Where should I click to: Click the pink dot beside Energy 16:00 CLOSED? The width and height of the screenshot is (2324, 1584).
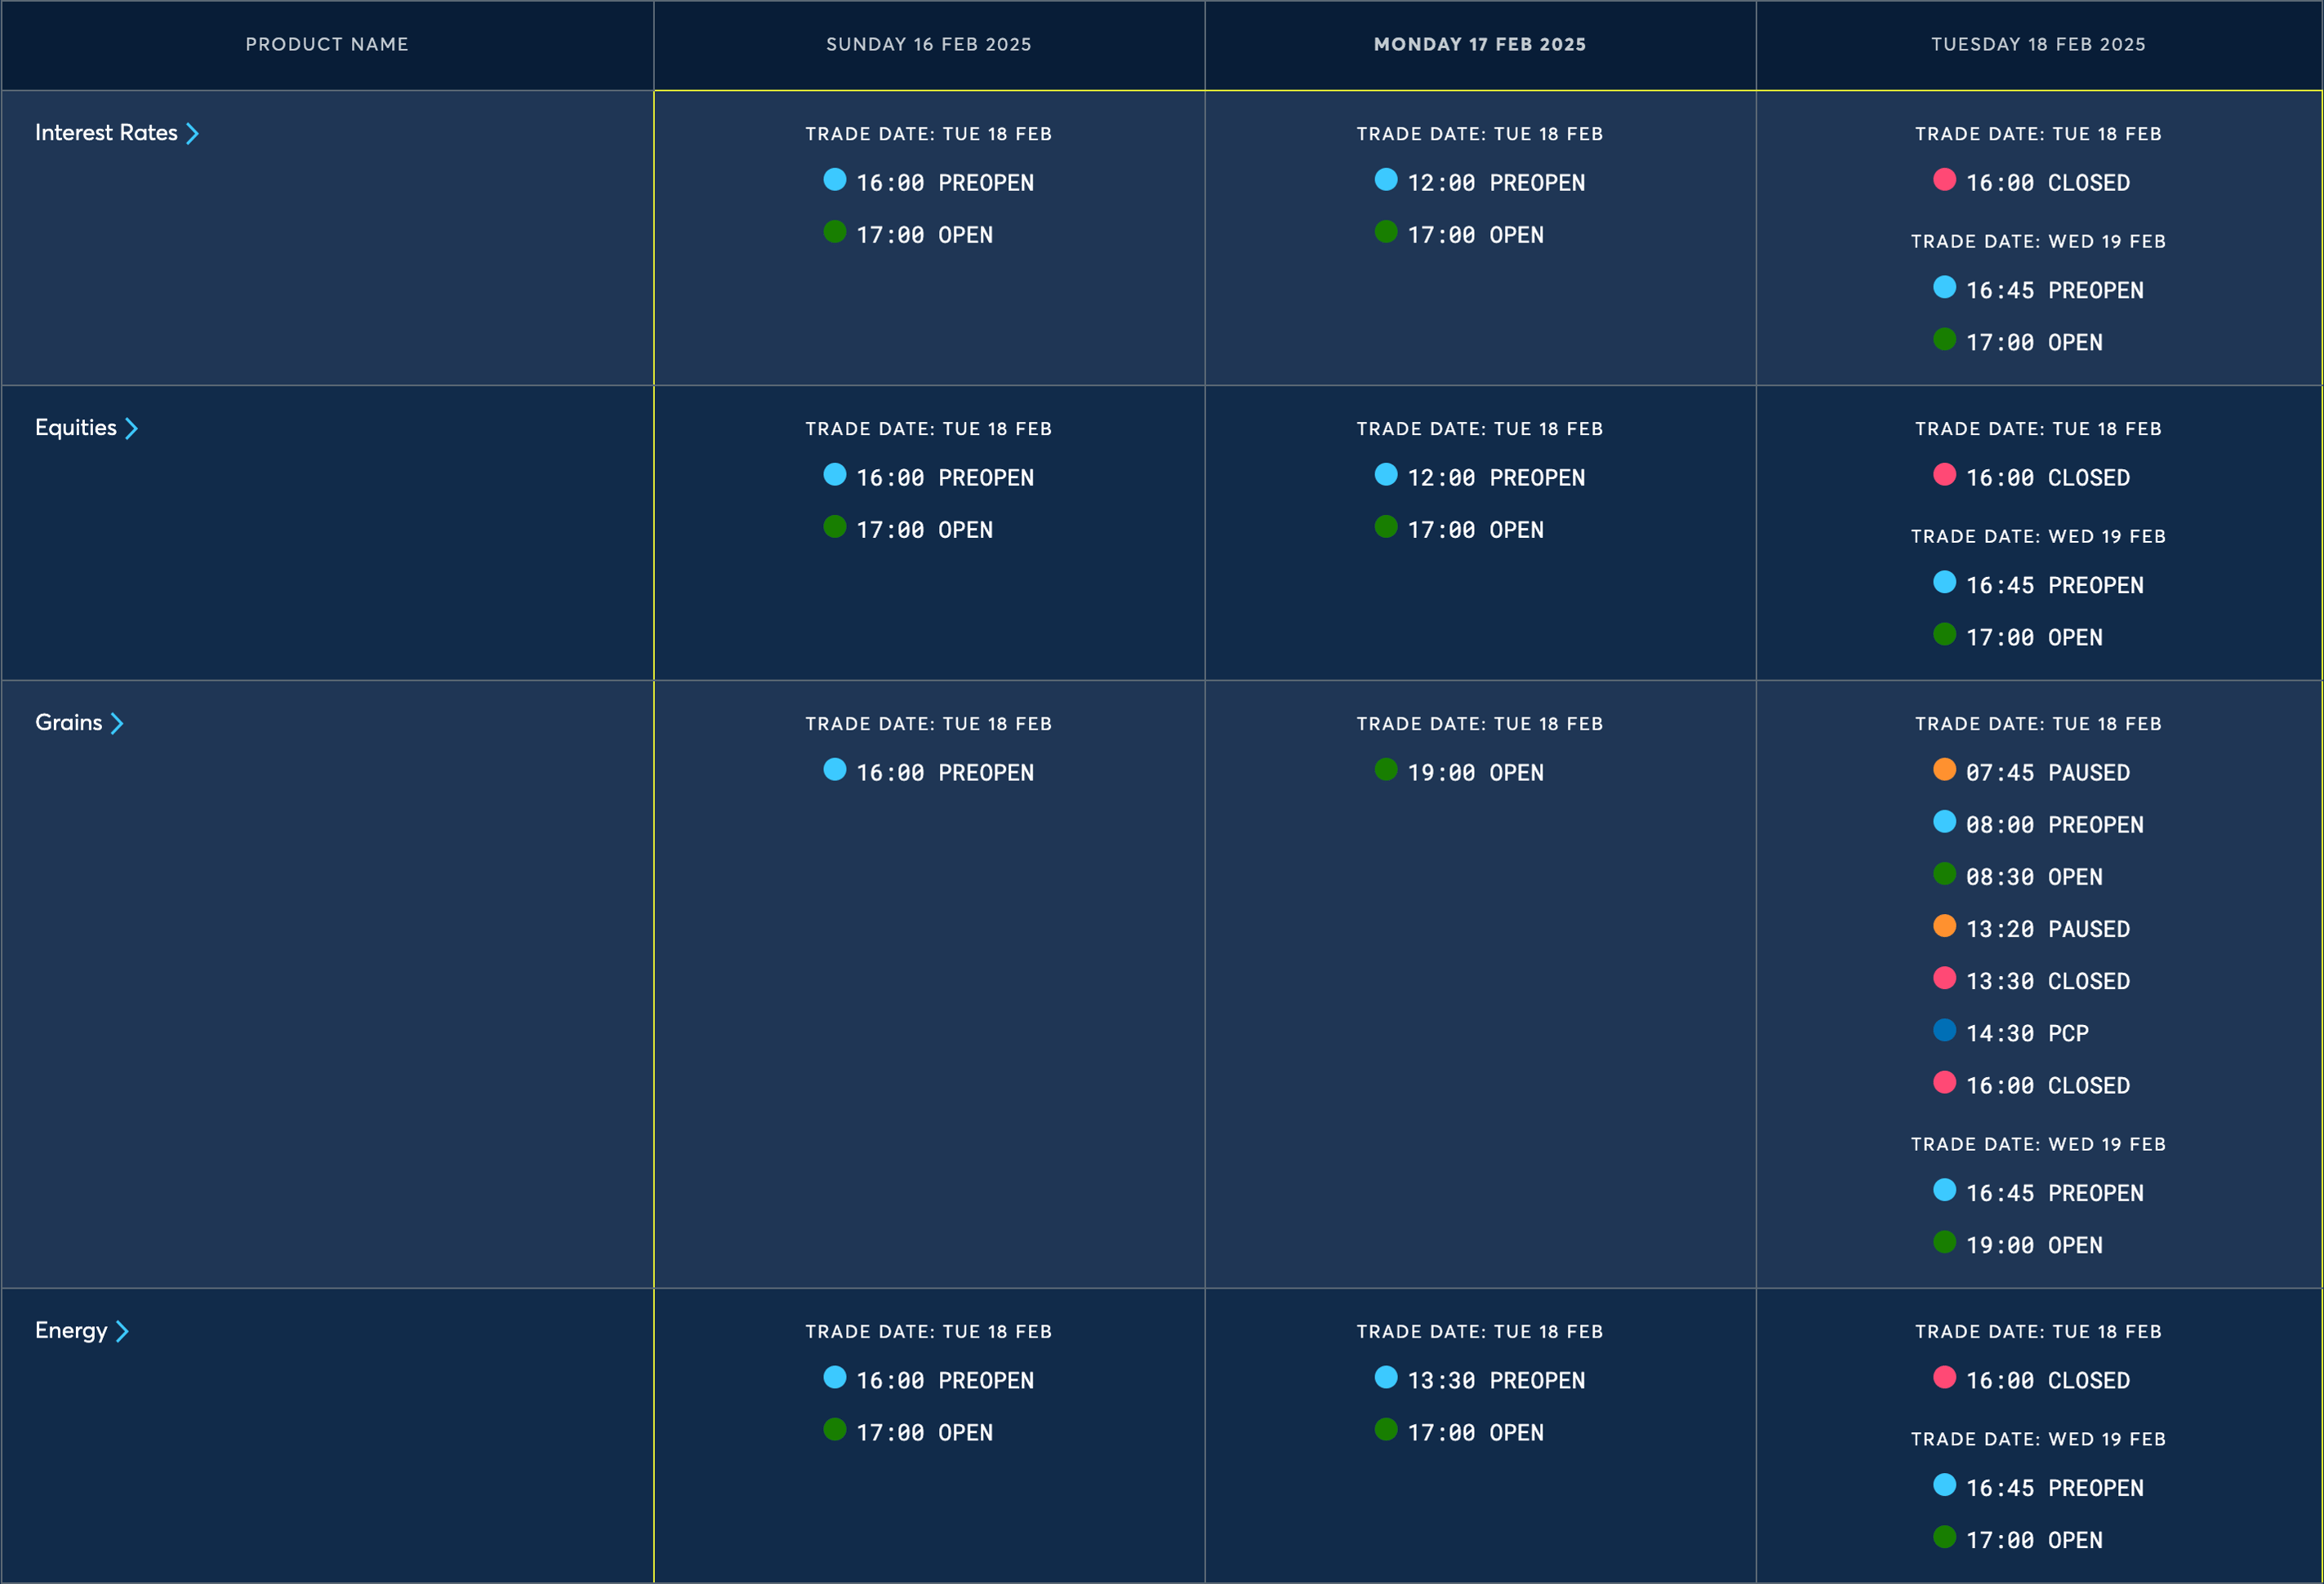(x=1944, y=1376)
